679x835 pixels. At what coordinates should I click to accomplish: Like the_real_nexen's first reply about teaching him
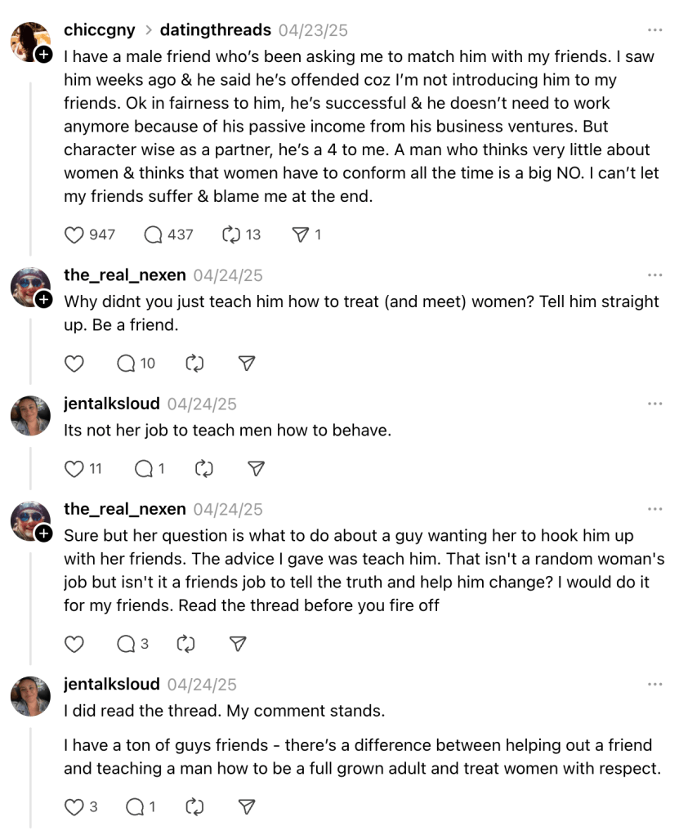tap(74, 364)
